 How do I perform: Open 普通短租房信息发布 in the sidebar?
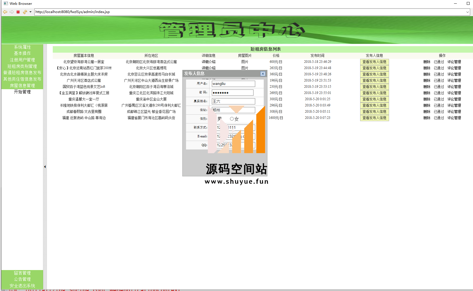pos(22,72)
